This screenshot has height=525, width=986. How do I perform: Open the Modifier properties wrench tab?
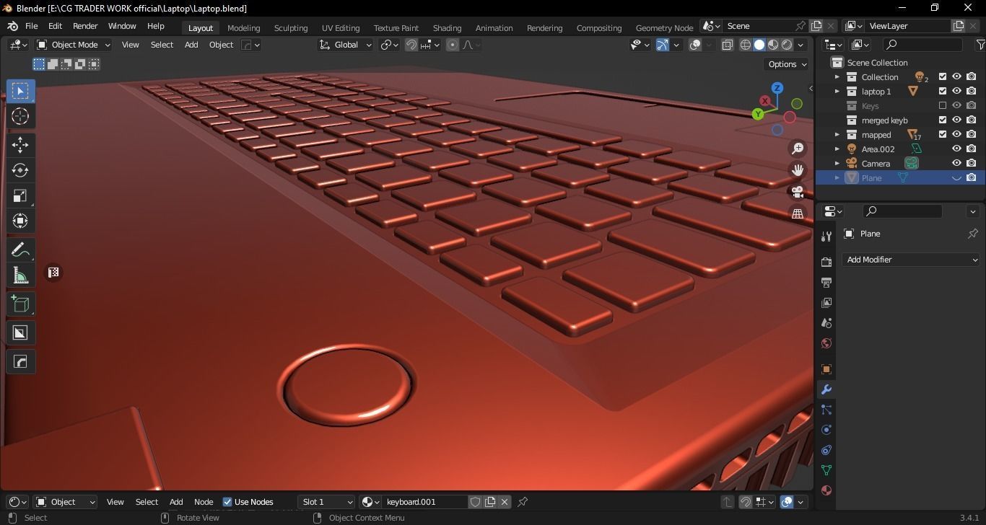826,389
